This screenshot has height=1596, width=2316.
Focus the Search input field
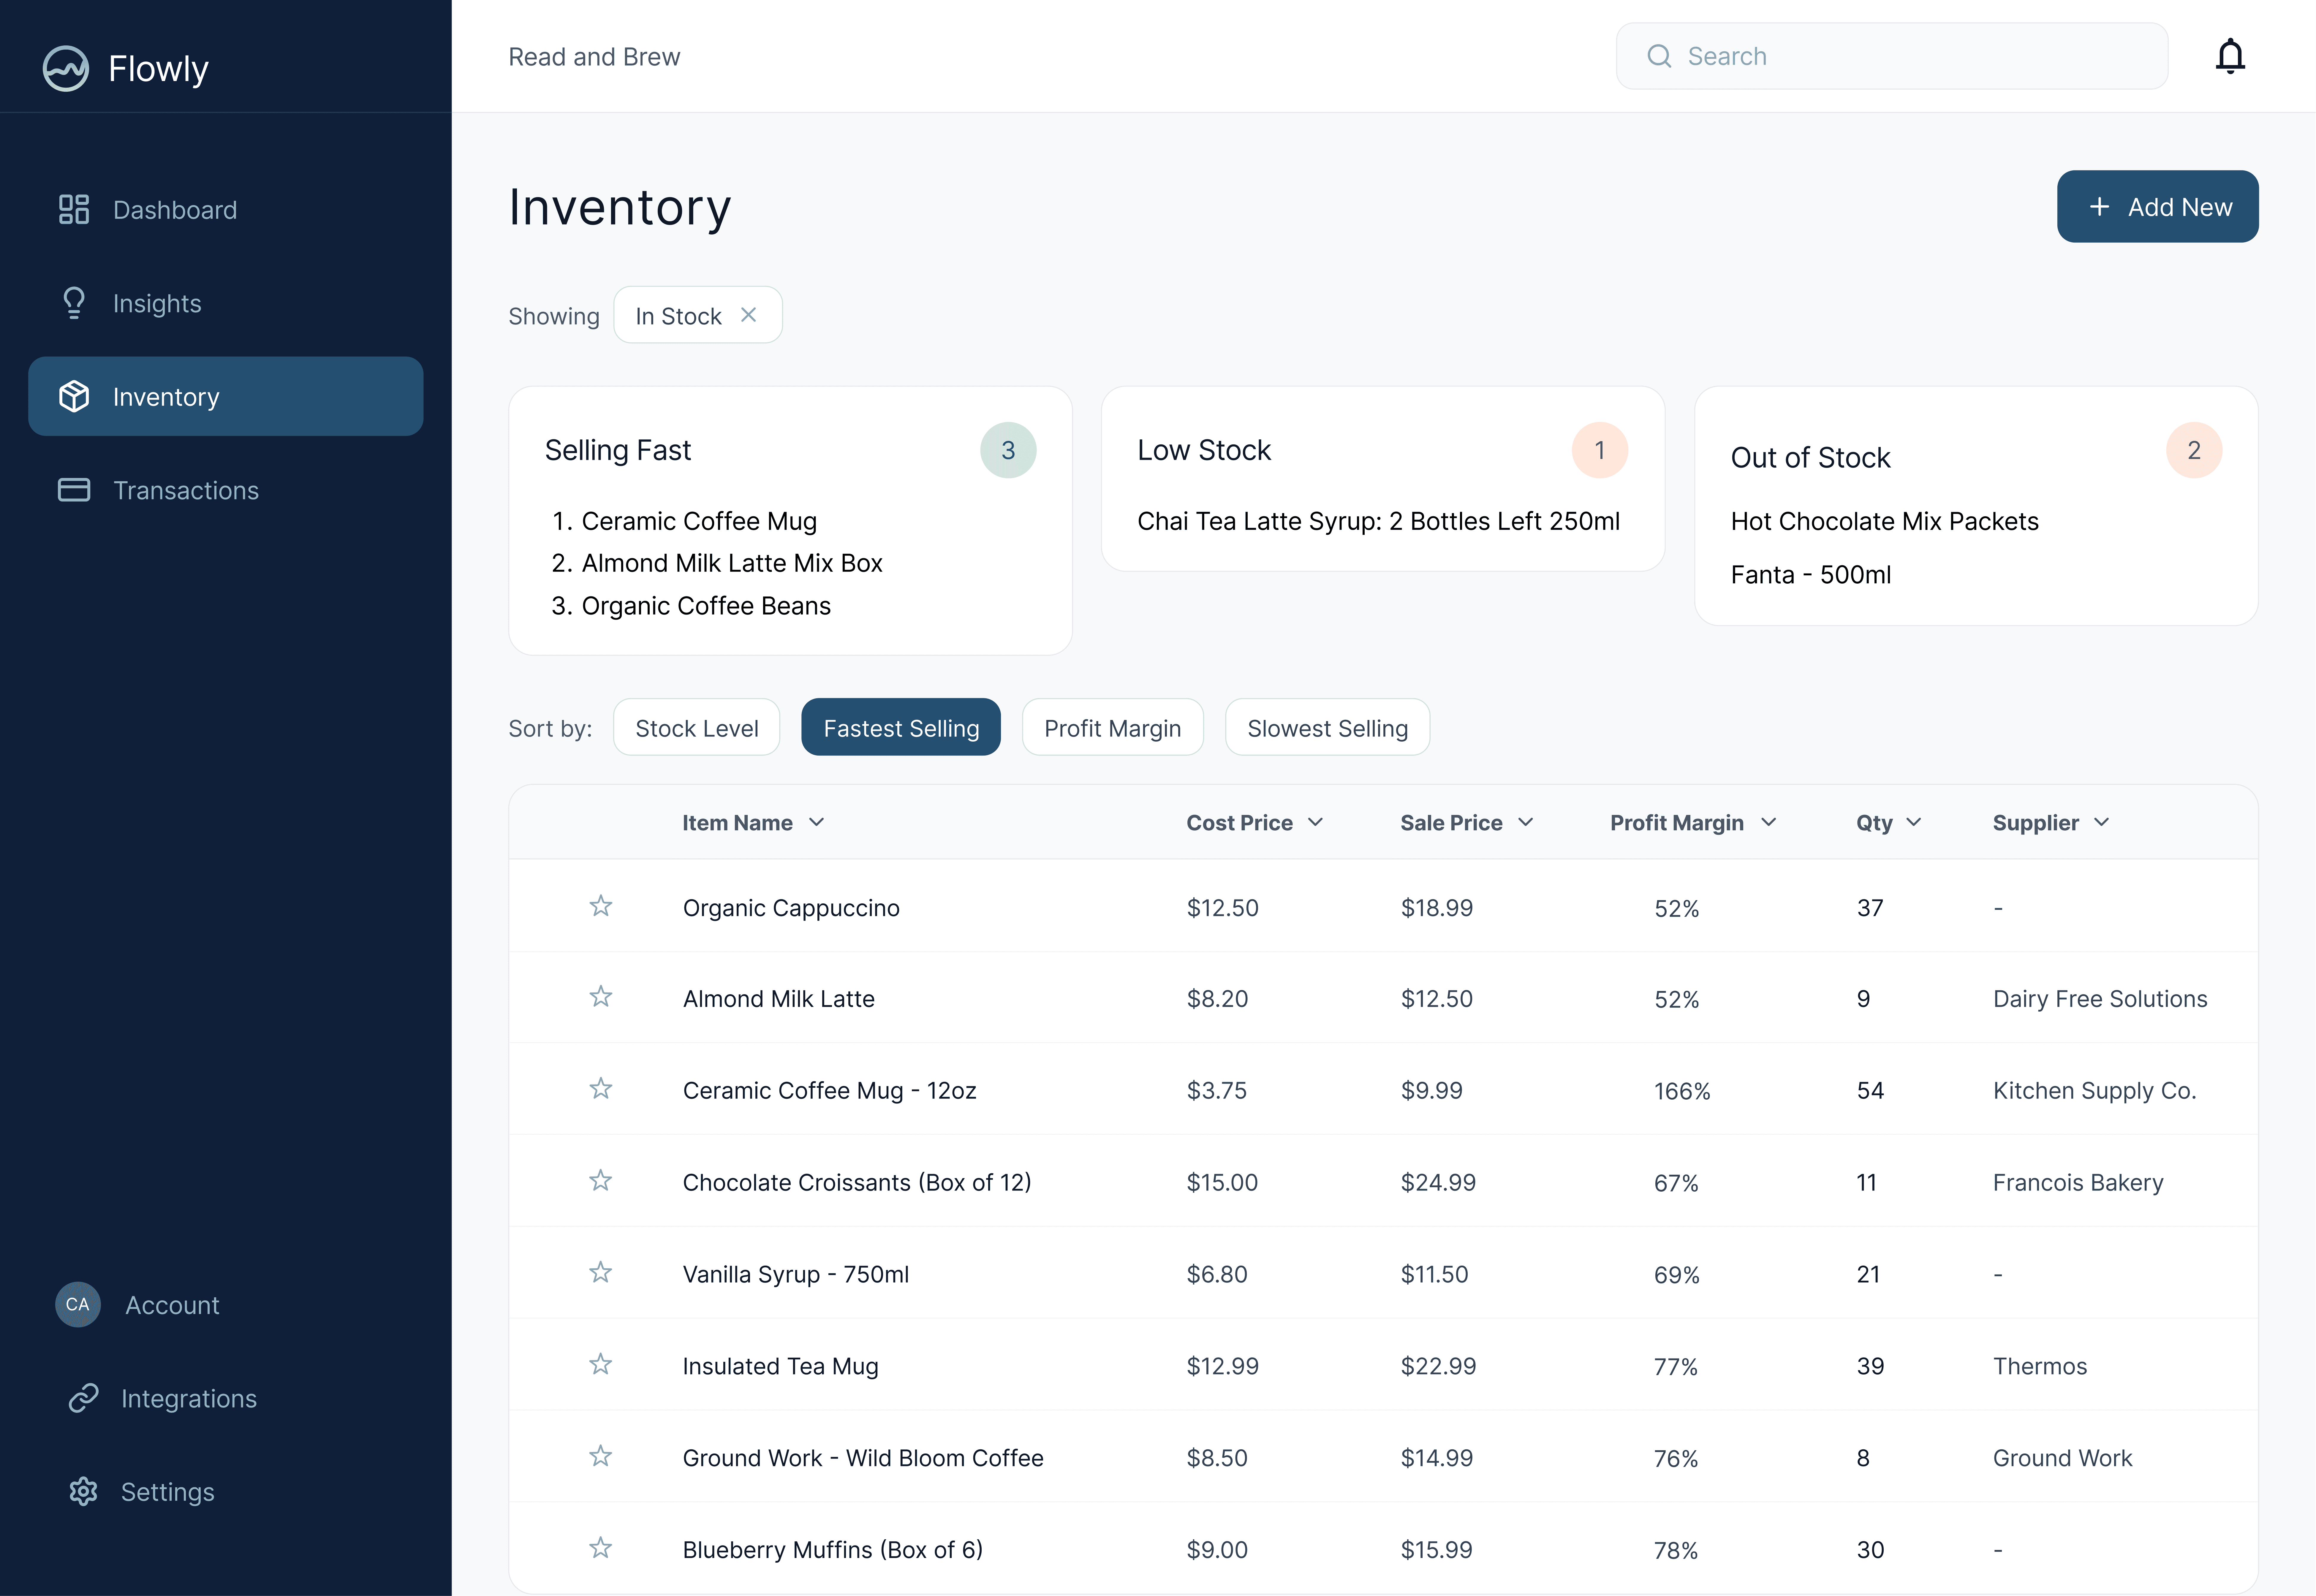1900,56
